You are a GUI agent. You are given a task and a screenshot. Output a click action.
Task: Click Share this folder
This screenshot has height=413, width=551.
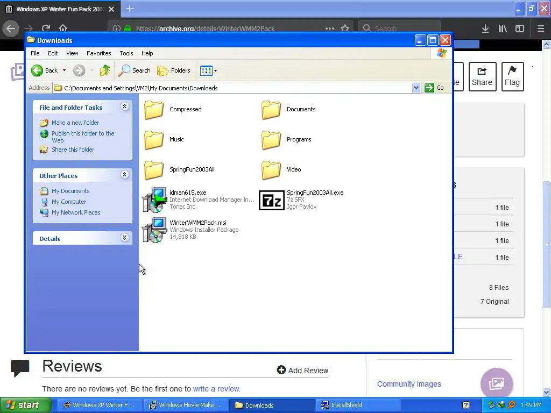coord(73,149)
